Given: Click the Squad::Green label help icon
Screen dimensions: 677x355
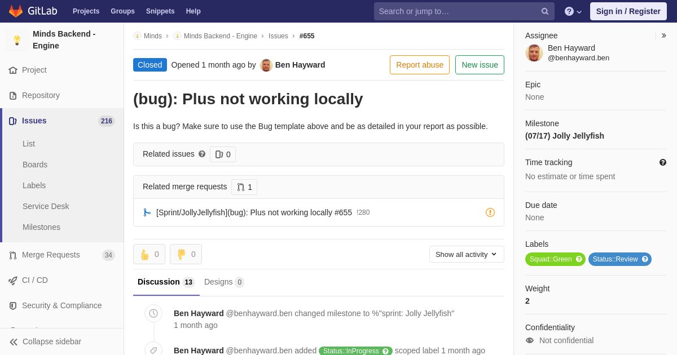Looking at the screenshot, I should click(x=579, y=259).
